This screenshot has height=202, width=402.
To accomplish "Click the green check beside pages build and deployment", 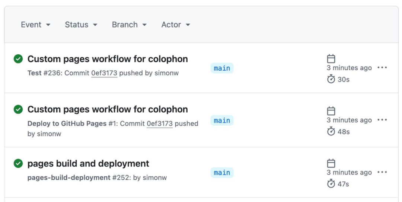I will 18,163.
